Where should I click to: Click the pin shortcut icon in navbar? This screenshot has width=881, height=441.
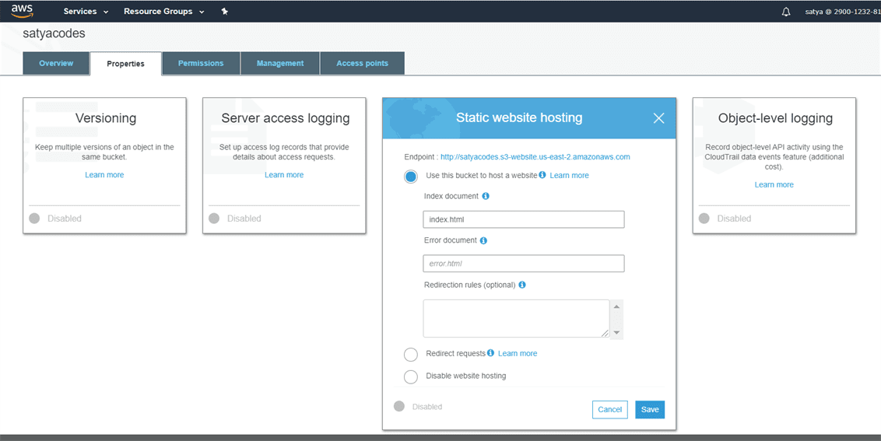point(225,12)
